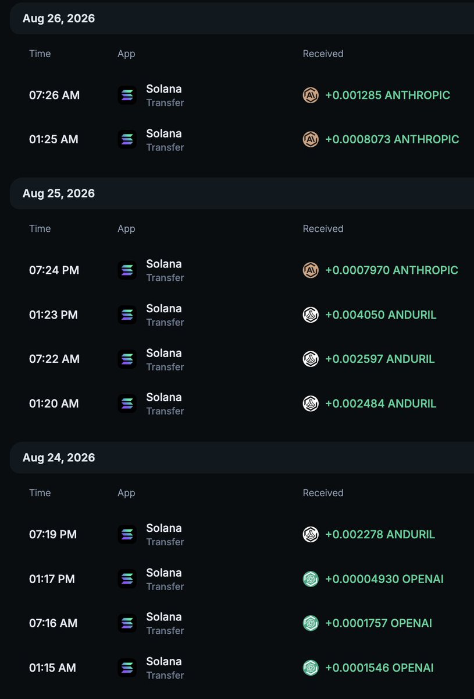Click the OPENAI token icon beside +0.00004930
This screenshot has height=699, width=474.
click(x=311, y=579)
